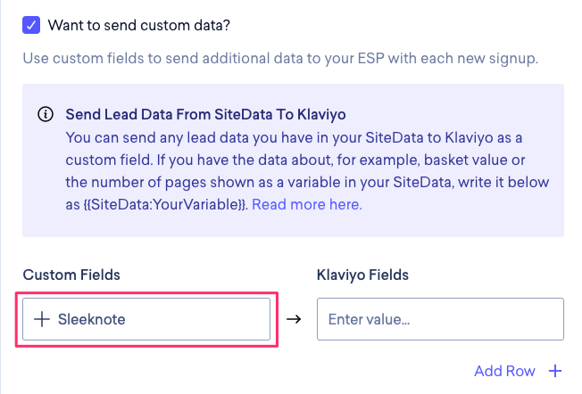This screenshot has height=394, width=582.
Task: Open the 'Read more here.' link
Action: [307, 204]
